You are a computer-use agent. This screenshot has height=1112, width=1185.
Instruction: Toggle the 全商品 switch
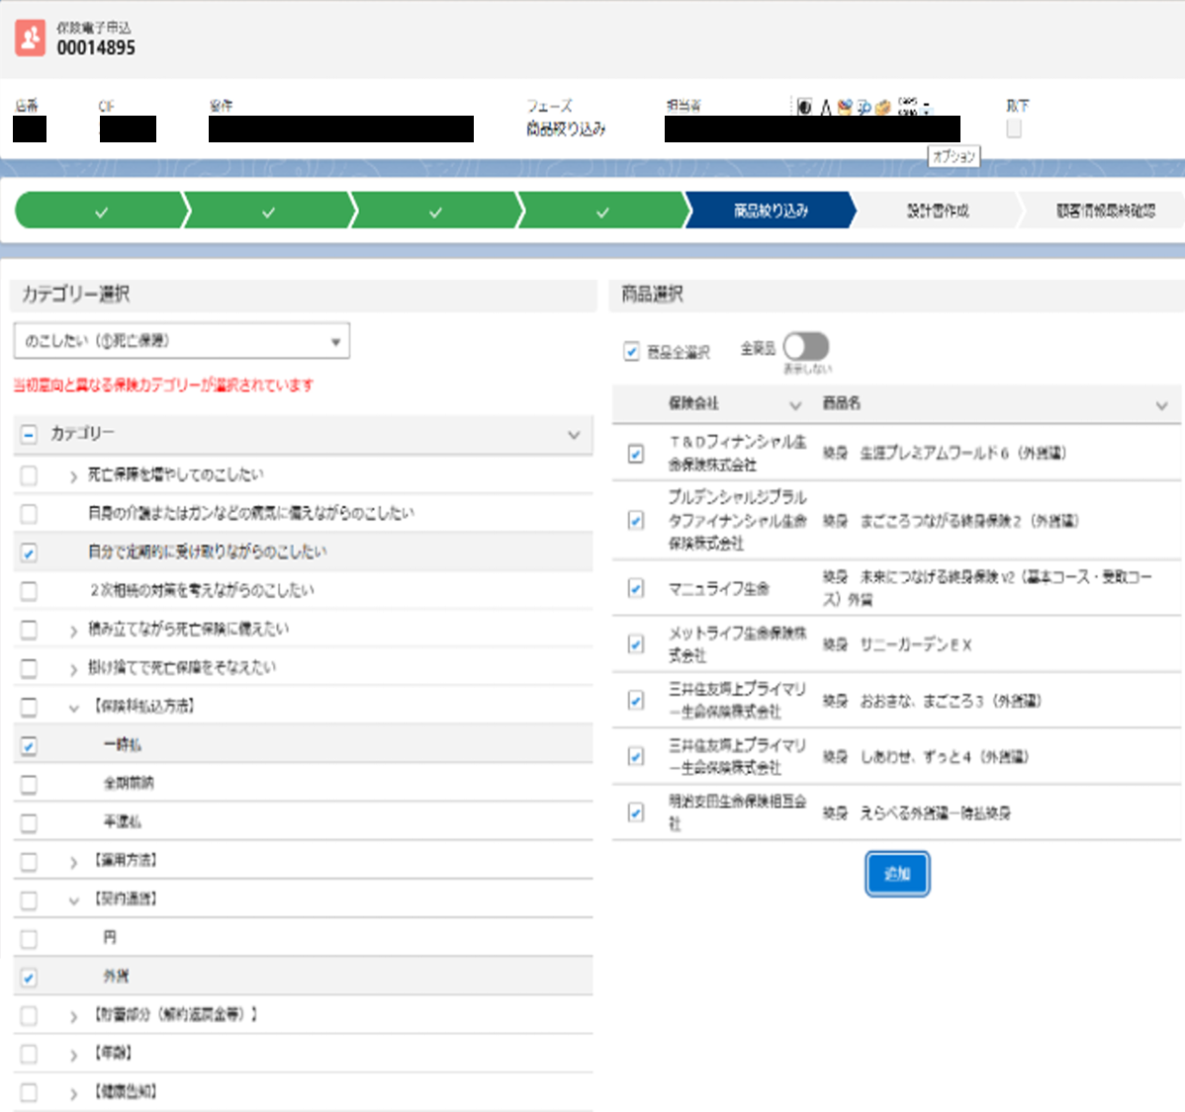pyautogui.click(x=805, y=347)
